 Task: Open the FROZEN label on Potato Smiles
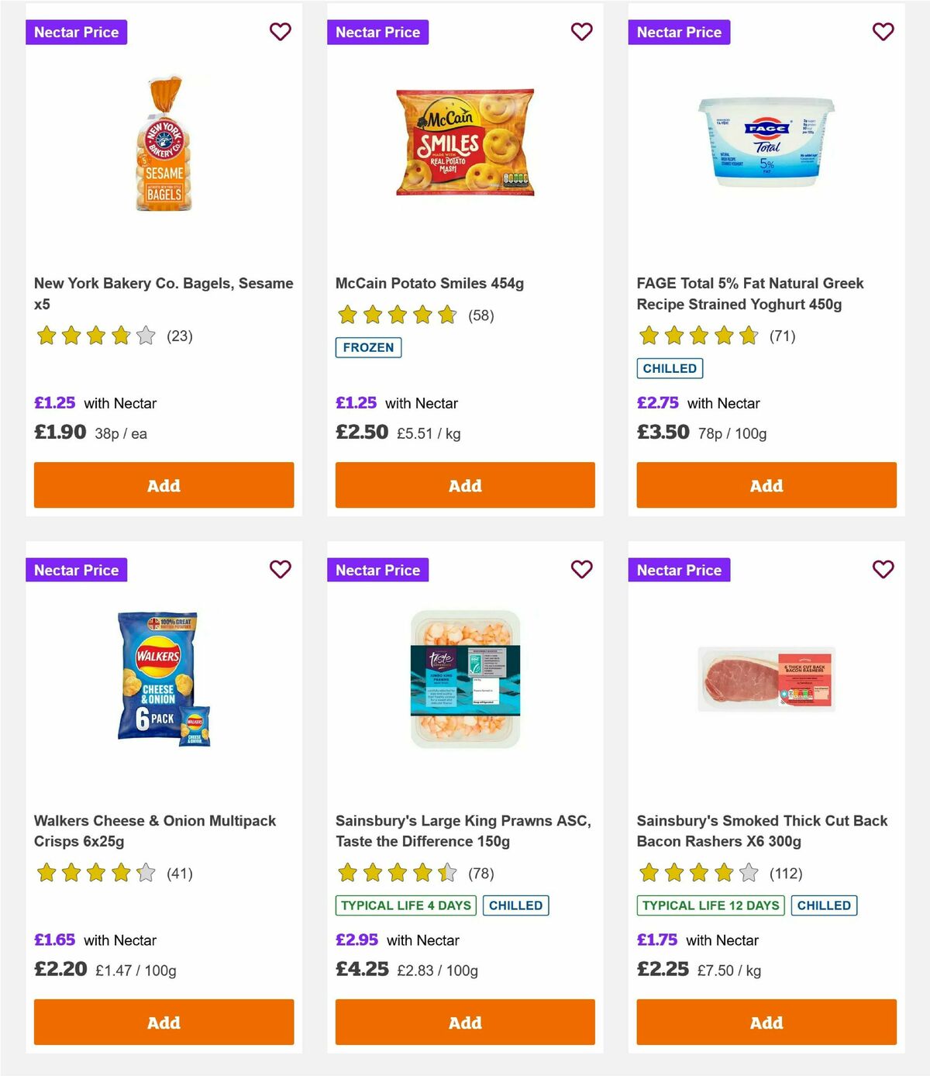(x=368, y=347)
